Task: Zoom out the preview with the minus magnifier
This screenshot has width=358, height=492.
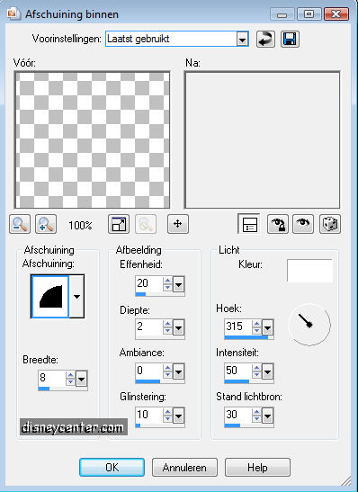Action: (x=20, y=224)
